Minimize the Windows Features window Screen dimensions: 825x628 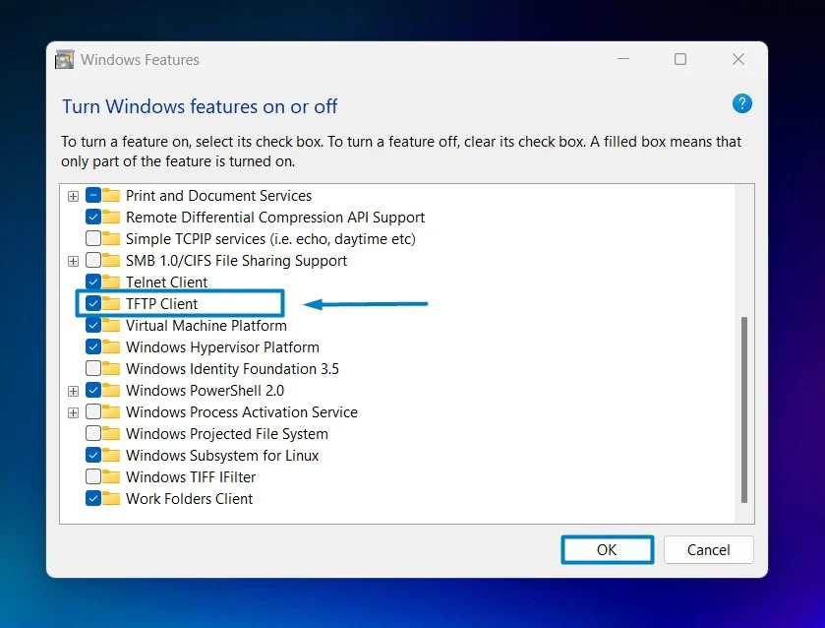click(x=623, y=59)
